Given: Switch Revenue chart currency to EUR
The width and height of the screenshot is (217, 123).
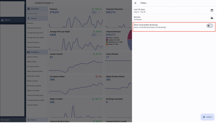Looking at the screenshot, I should click(94, 12).
